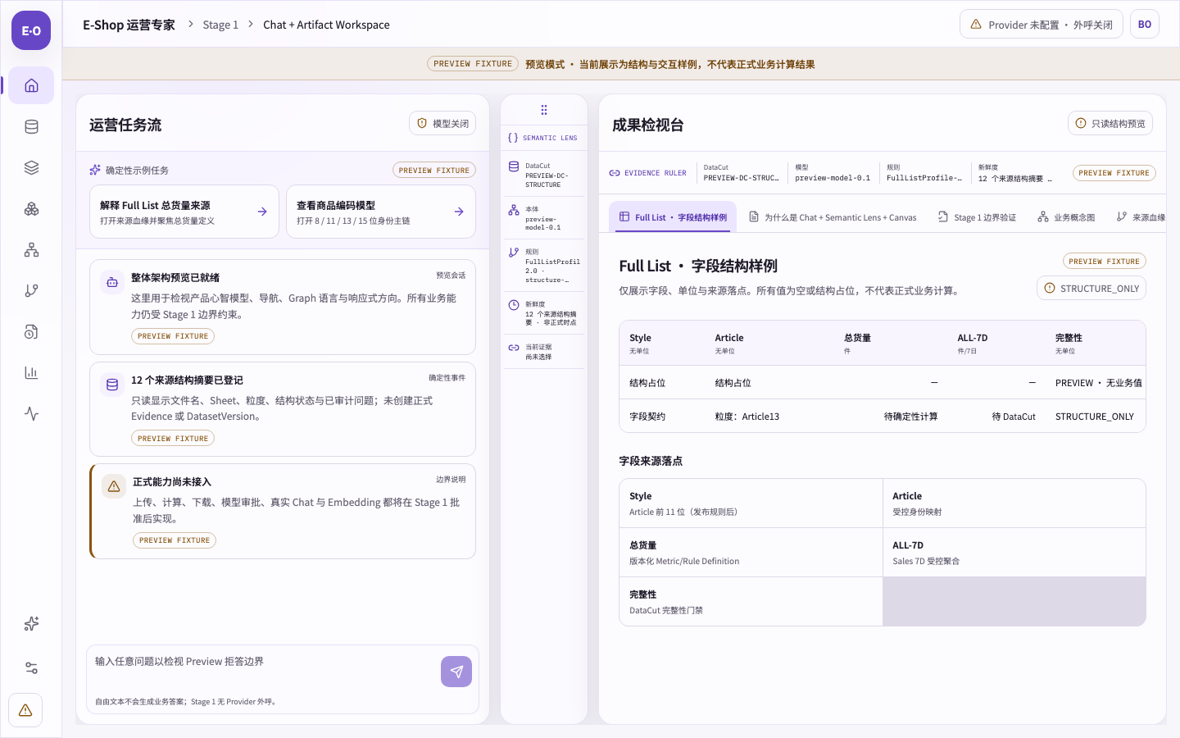Screen dimensions: 1180x738
Task: Click the Semantic Lens braces icon
Action: pos(513,138)
